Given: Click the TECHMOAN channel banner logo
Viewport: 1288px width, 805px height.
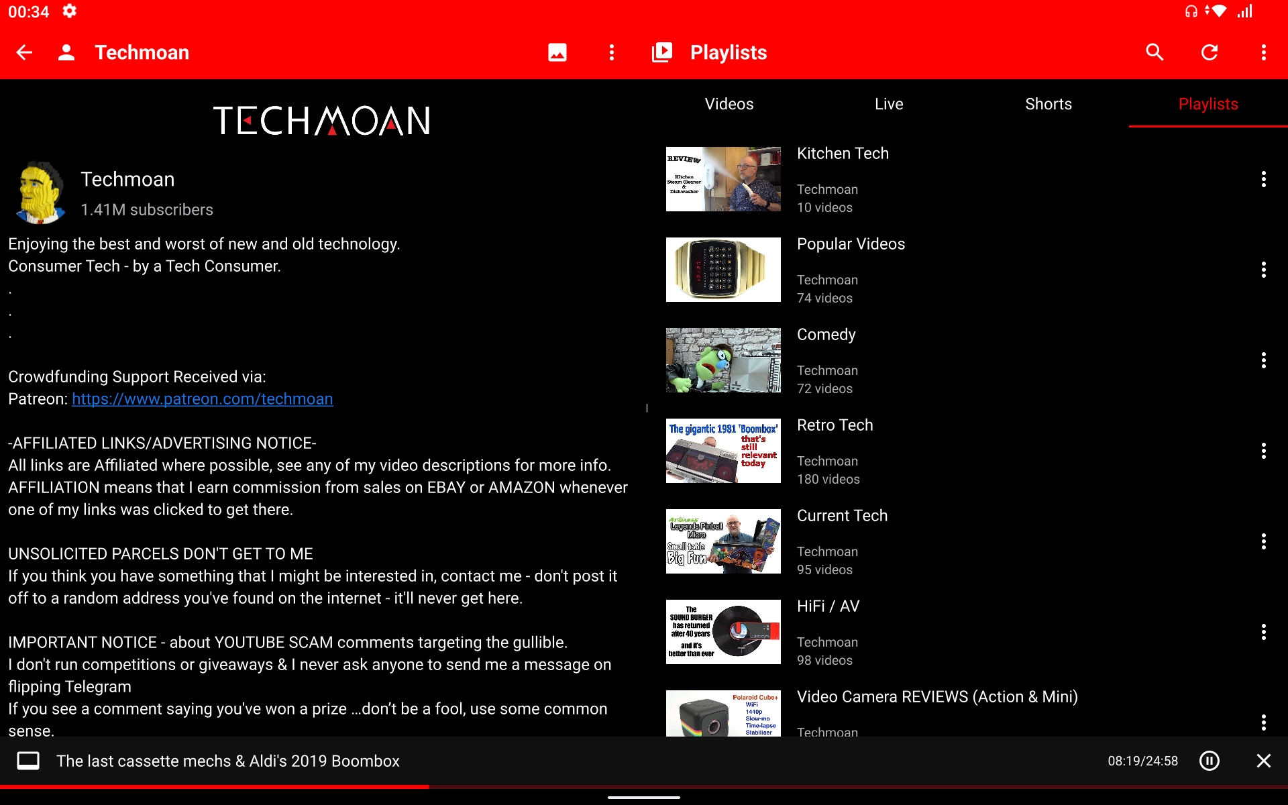Looking at the screenshot, I should click(321, 121).
